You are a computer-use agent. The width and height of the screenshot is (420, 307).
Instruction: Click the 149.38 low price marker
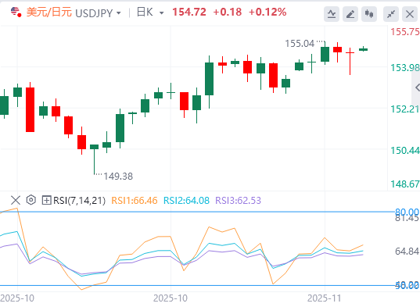[118, 177]
